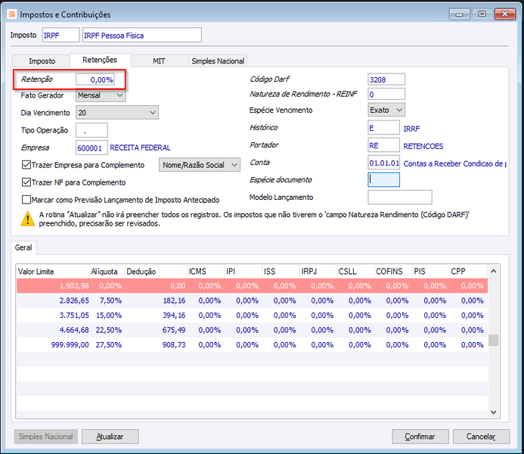524x454 pixels.
Task: Click the Portador field RE
Action: point(383,145)
